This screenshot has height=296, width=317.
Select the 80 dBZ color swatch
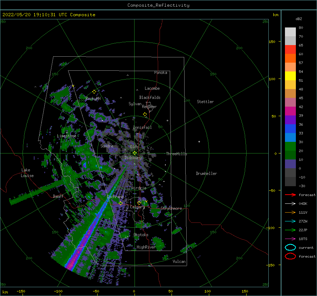pyautogui.click(x=290, y=32)
